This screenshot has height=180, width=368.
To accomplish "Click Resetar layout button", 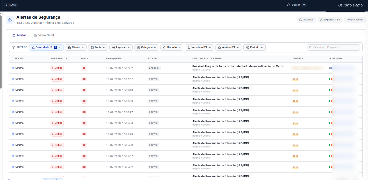I will 355,20.
